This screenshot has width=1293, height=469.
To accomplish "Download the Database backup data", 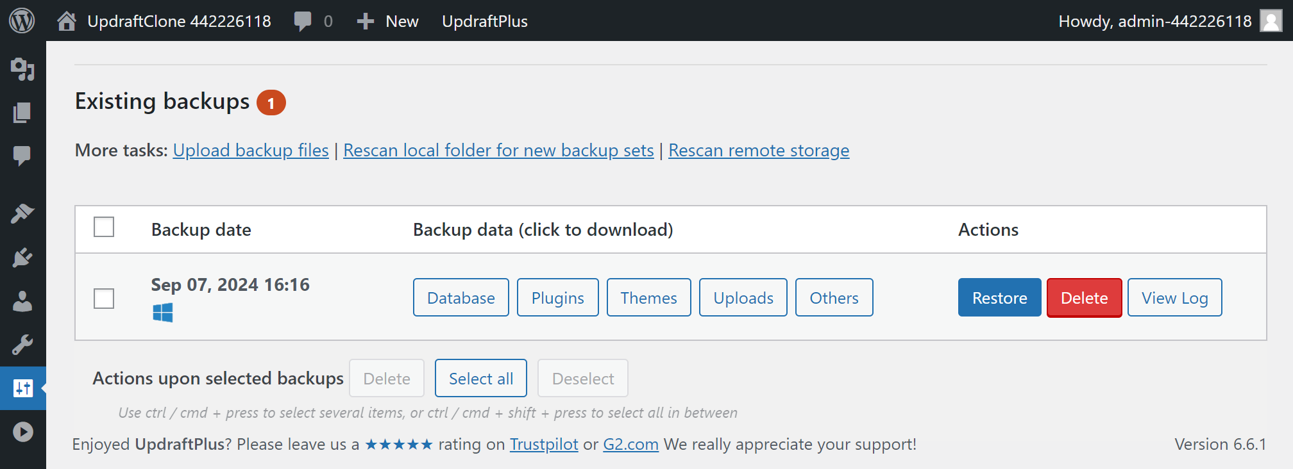I will pos(461,298).
